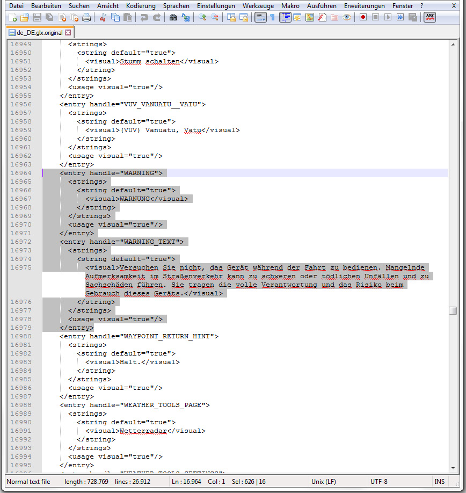466x493 pixels.
Task: Click the Print icon in toolbar
Action: [x=86, y=18]
